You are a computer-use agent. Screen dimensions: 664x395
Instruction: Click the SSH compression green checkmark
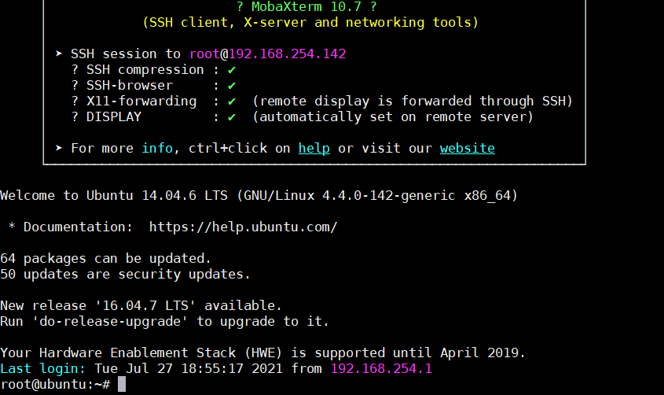[232, 70]
